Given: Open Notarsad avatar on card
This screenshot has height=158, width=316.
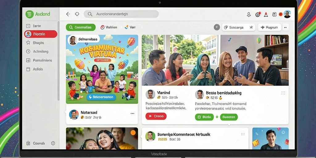Looking at the screenshot, I should click(74, 114).
